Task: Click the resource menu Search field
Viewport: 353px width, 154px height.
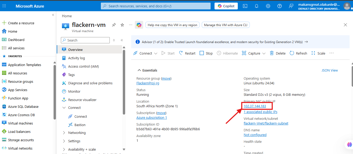Action: 85,40
